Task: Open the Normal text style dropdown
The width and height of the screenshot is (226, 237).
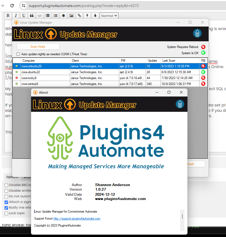Action: [109, 16]
